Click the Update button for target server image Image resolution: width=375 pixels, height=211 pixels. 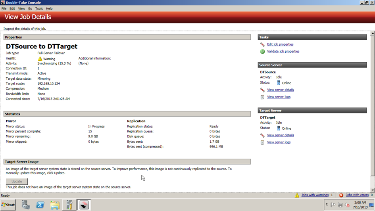(x=17, y=181)
